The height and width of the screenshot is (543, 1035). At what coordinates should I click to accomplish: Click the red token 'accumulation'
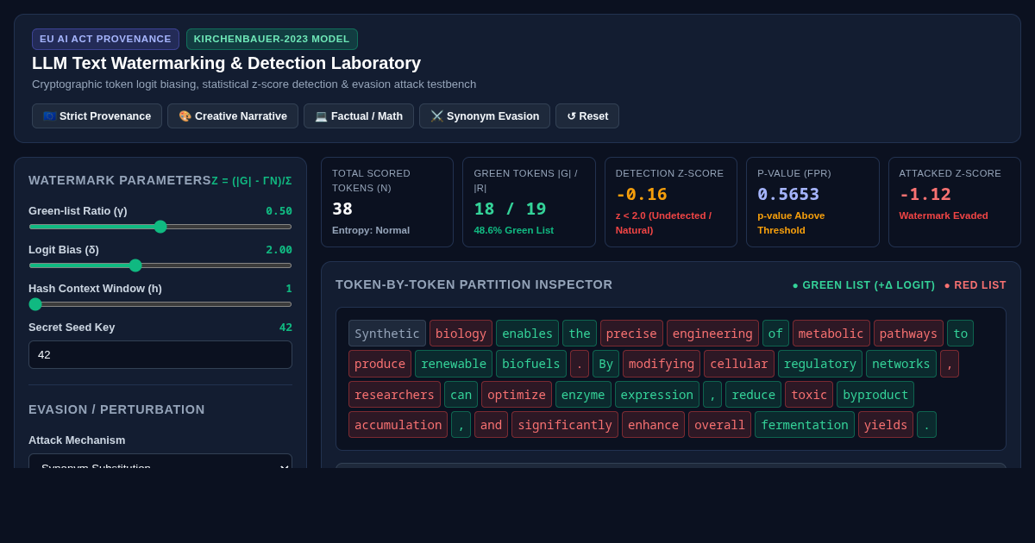398,425
